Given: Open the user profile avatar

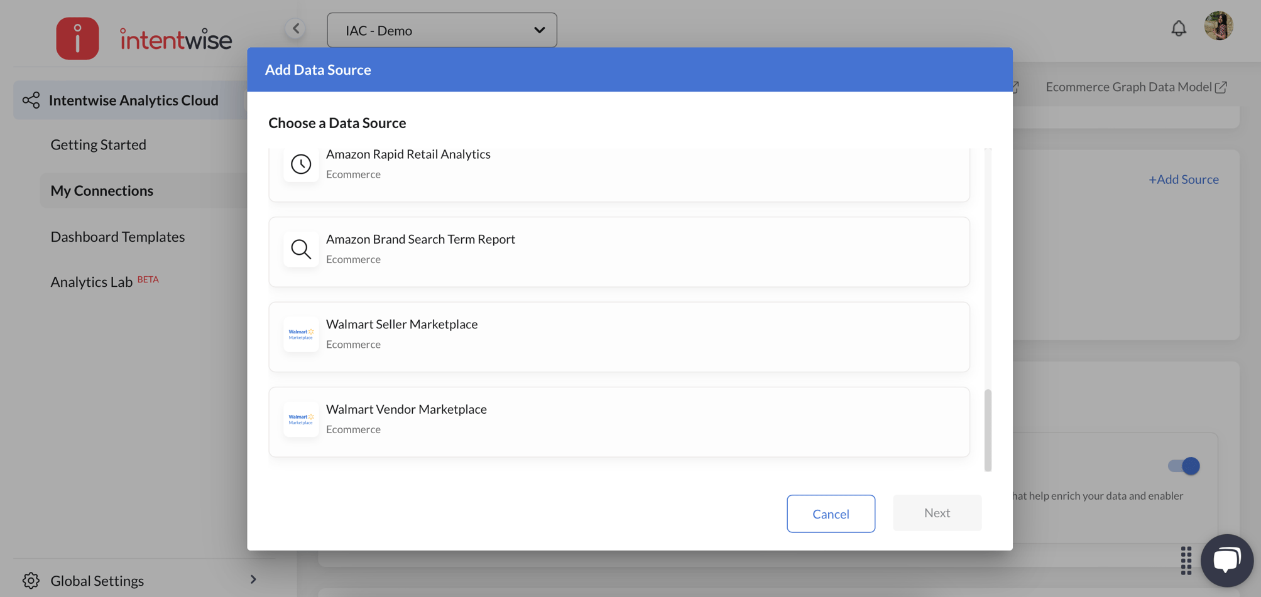Looking at the screenshot, I should pyautogui.click(x=1219, y=26).
